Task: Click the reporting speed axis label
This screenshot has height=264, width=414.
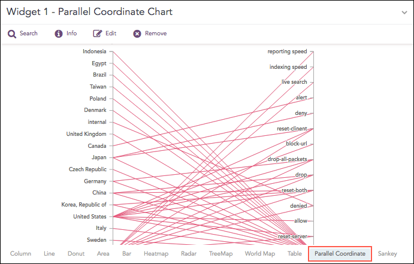Action: pyautogui.click(x=287, y=51)
